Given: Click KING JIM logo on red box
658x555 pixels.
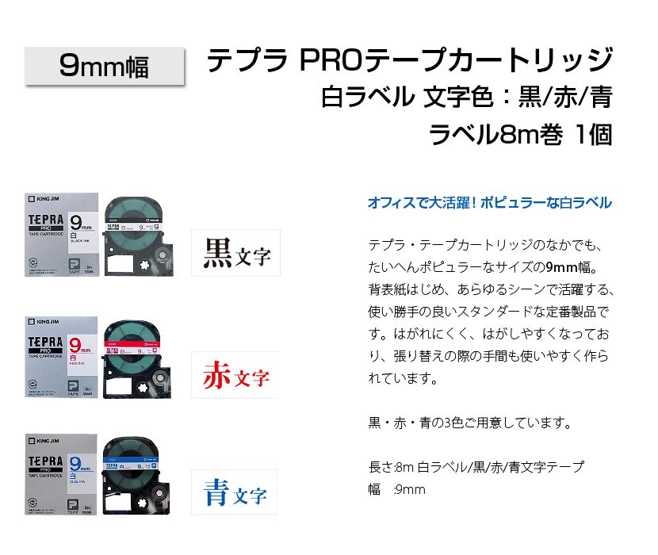Looking at the screenshot, I should (x=44, y=322).
